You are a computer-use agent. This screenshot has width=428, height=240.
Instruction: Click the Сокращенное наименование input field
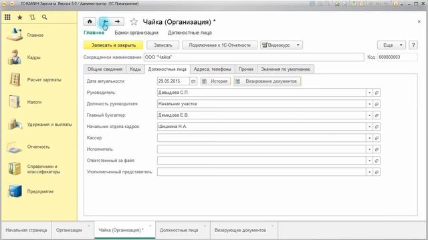[254, 57]
